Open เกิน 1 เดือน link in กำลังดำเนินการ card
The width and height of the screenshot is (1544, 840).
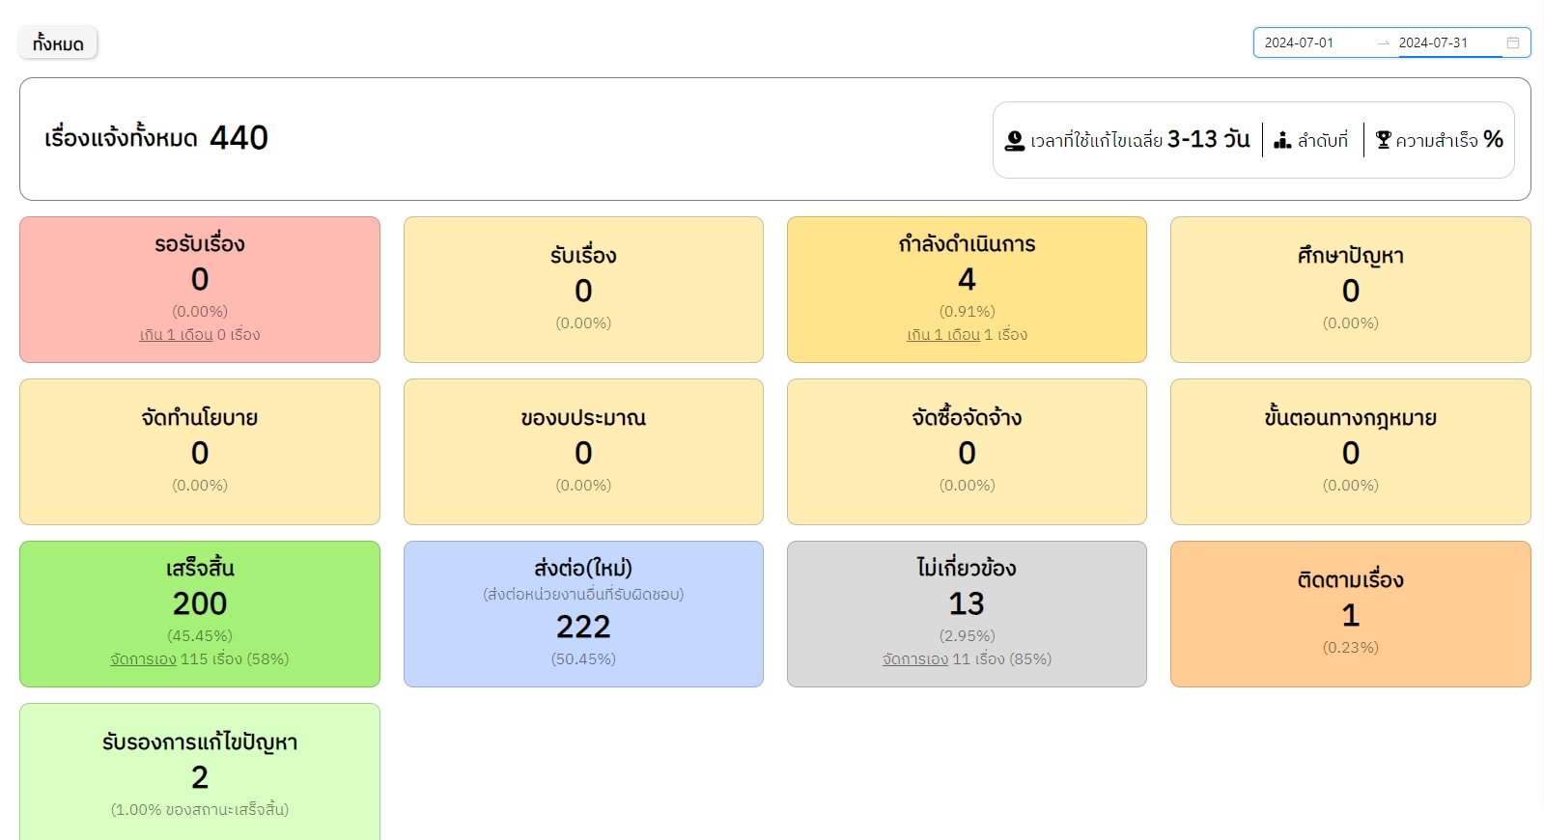pos(942,335)
